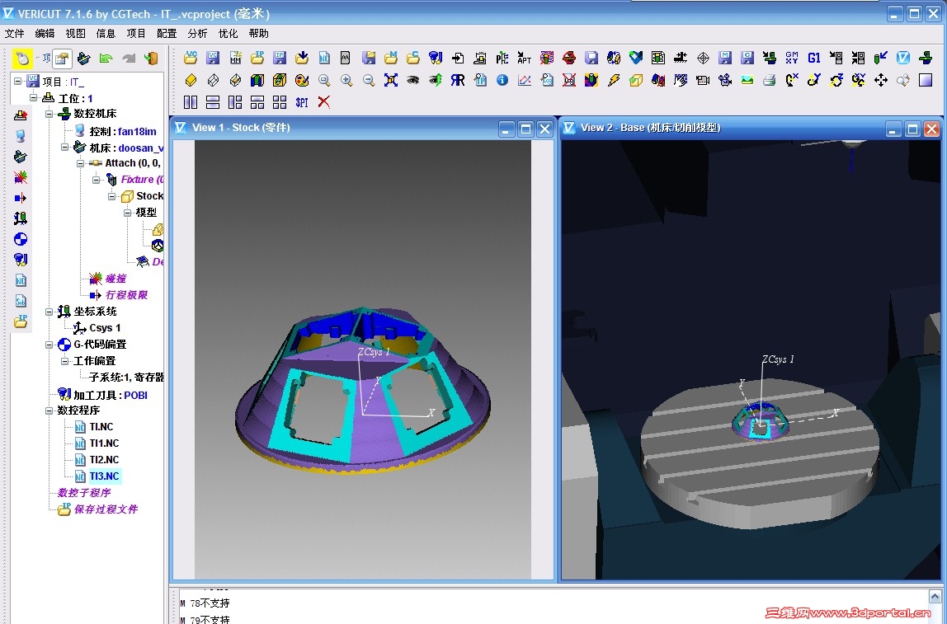
Task: Open the 优化 menu
Action: 228,33
